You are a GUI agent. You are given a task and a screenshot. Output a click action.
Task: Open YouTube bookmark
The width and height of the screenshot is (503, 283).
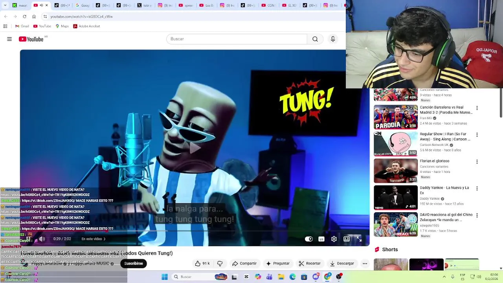pyautogui.click(x=42, y=26)
